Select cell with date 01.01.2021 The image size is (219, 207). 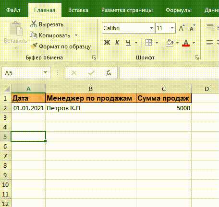[28, 108]
